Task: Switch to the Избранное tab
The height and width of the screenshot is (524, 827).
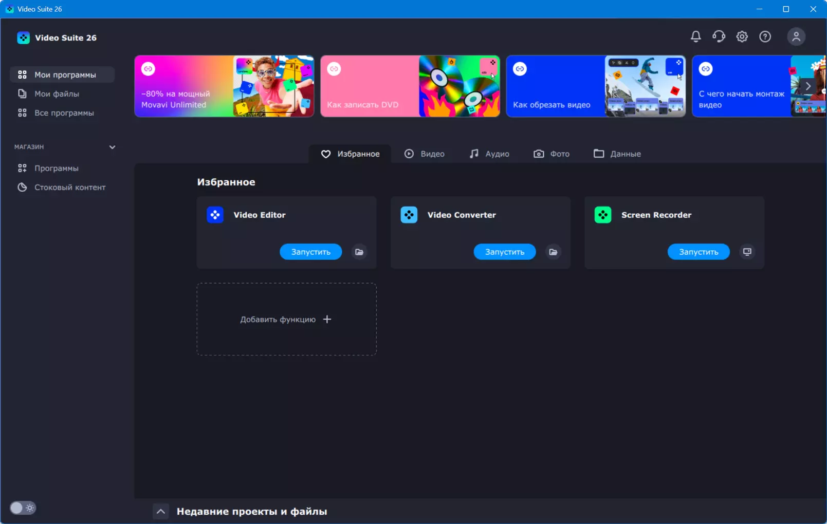Action: (350, 154)
